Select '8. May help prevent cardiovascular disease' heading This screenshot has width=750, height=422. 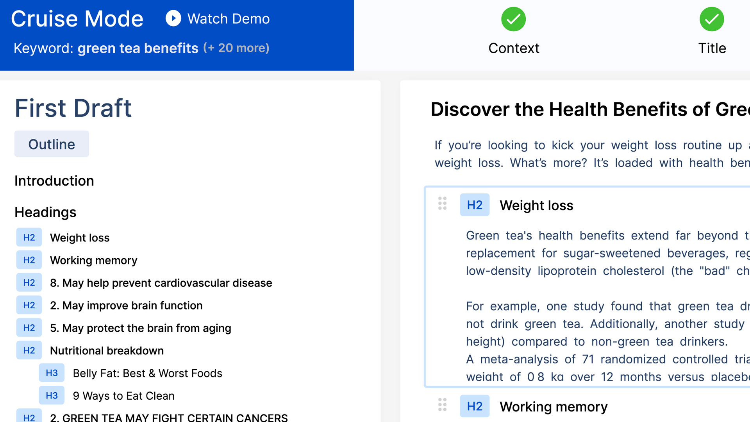coord(161,283)
